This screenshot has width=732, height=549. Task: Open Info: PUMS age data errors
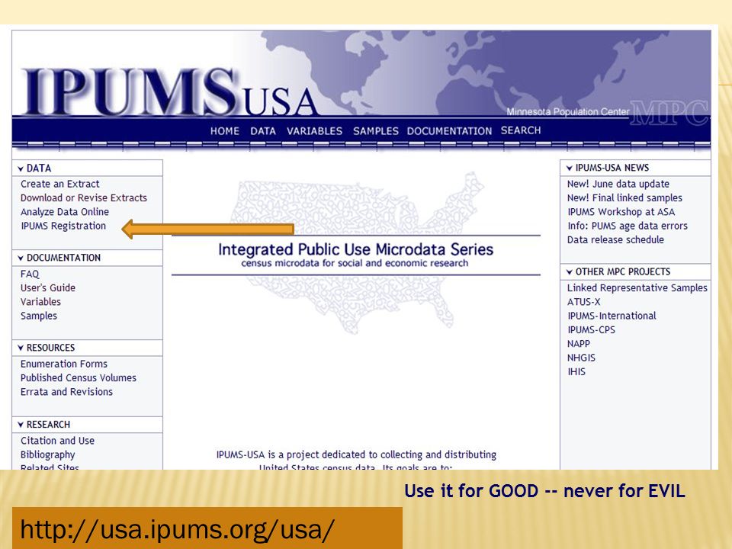[x=628, y=226]
